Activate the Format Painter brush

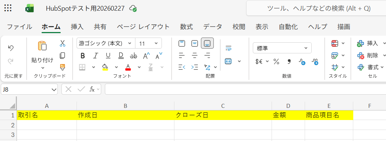(x=63, y=67)
